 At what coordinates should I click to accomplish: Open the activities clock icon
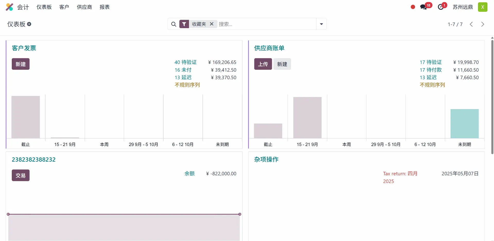[441, 7]
